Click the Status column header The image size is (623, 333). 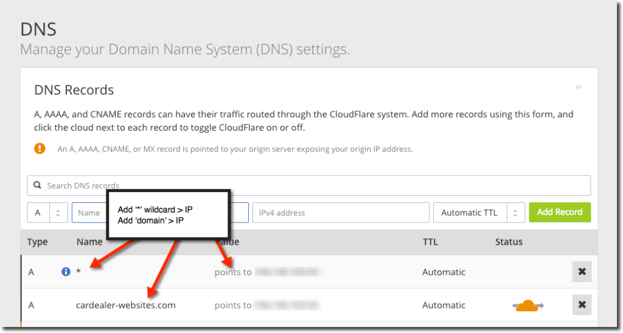pyautogui.click(x=509, y=242)
